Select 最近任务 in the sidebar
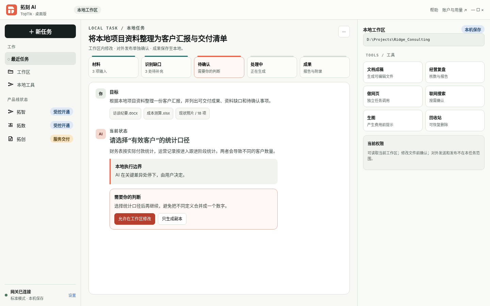The width and height of the screenshot is (490, 306). tap(40, 58)
